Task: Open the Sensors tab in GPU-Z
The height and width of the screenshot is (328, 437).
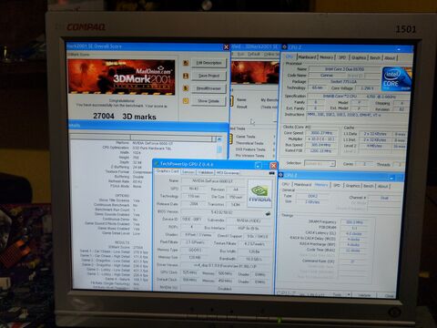Action: tap(188, 172)
